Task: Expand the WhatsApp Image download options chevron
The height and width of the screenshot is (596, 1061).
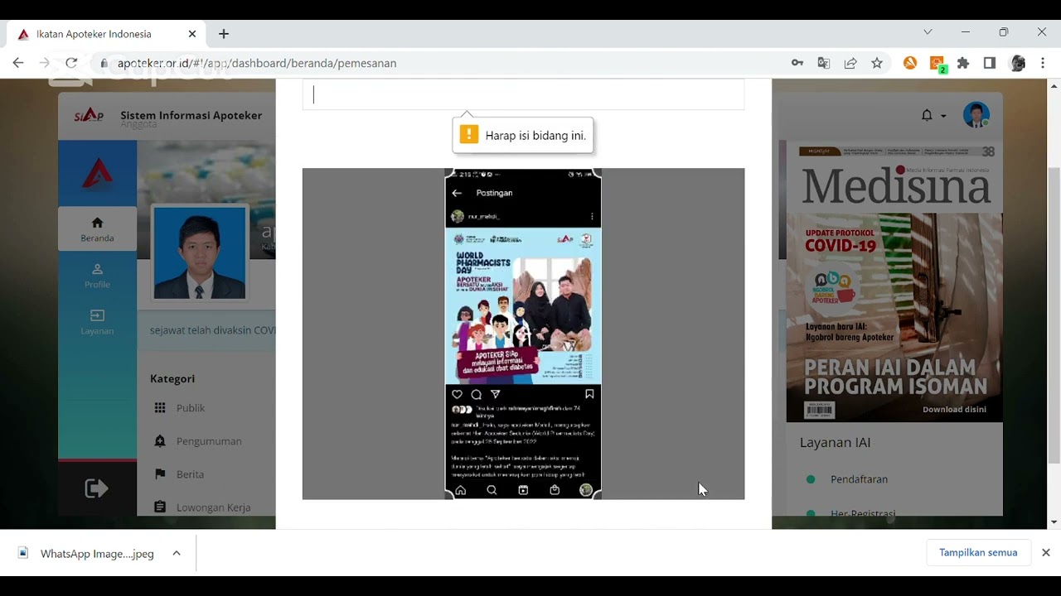Action: (177, 553)
